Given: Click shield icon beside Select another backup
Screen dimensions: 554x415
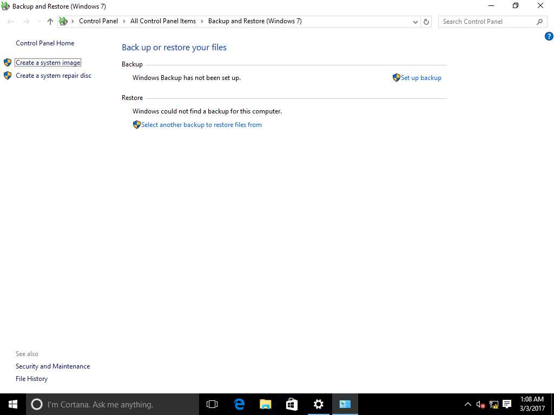Looking at the screenshot, I should click(x=137, y=125).
